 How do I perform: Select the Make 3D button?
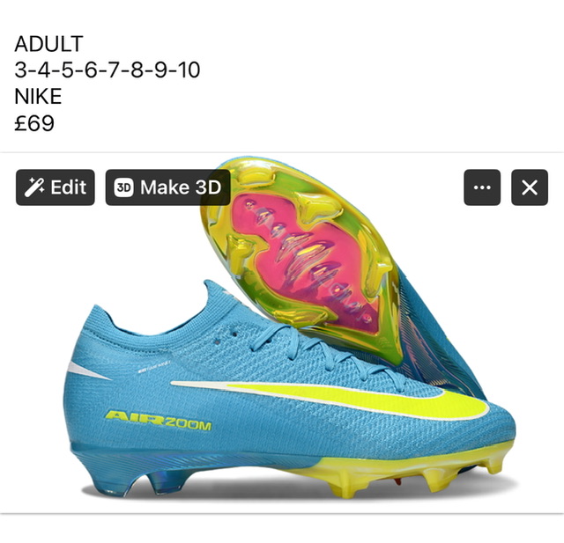pos(168,187)
